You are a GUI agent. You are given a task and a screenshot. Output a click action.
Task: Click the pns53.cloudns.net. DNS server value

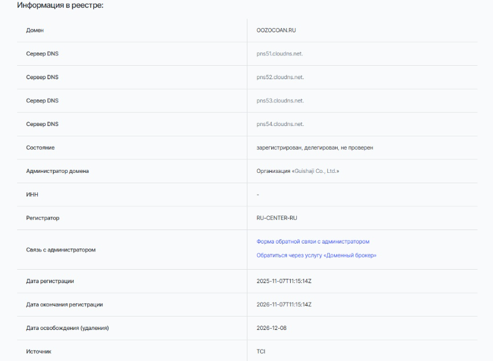pyautogui.click(x=280, y=100)
